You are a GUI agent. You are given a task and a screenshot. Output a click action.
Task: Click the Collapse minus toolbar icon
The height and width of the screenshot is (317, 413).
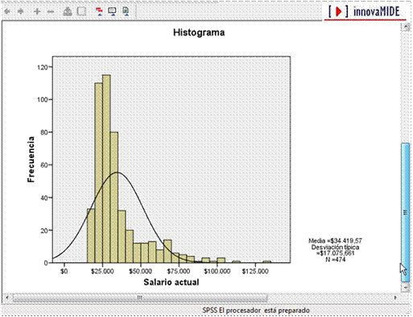click(x=51, y=11)
